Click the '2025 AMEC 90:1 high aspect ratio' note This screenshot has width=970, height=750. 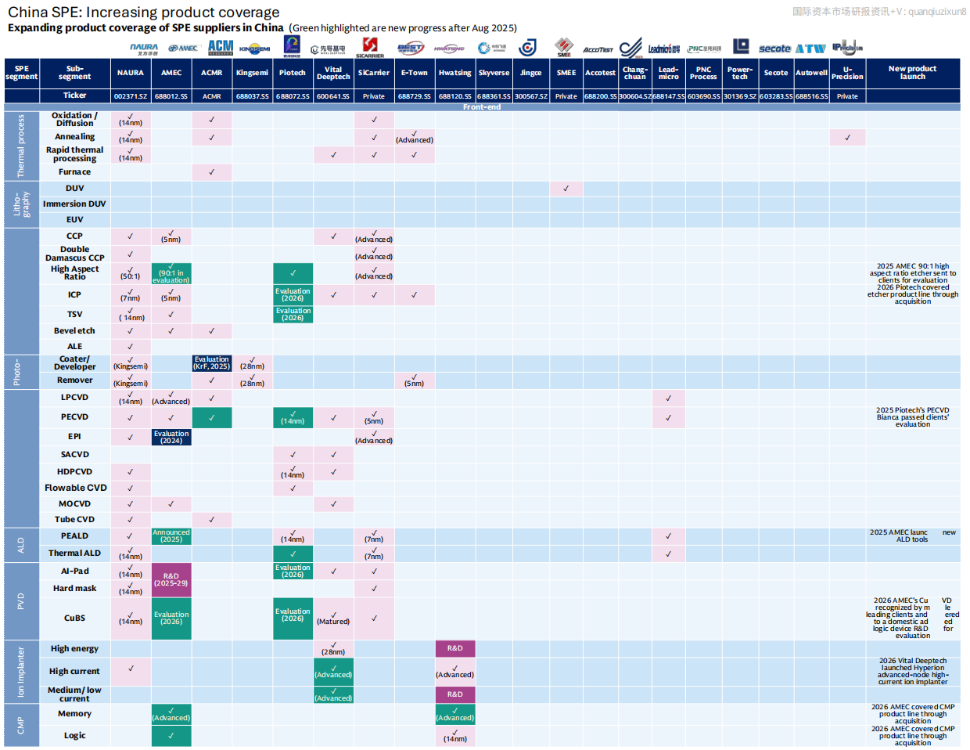point(913,273)
